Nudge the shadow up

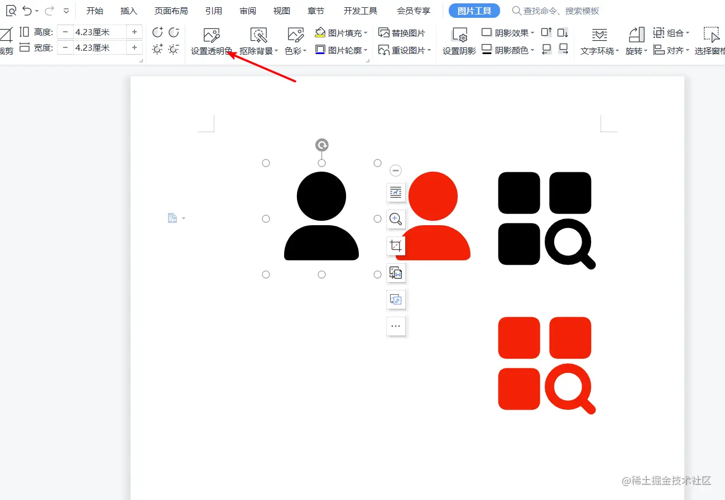(546, 32)
